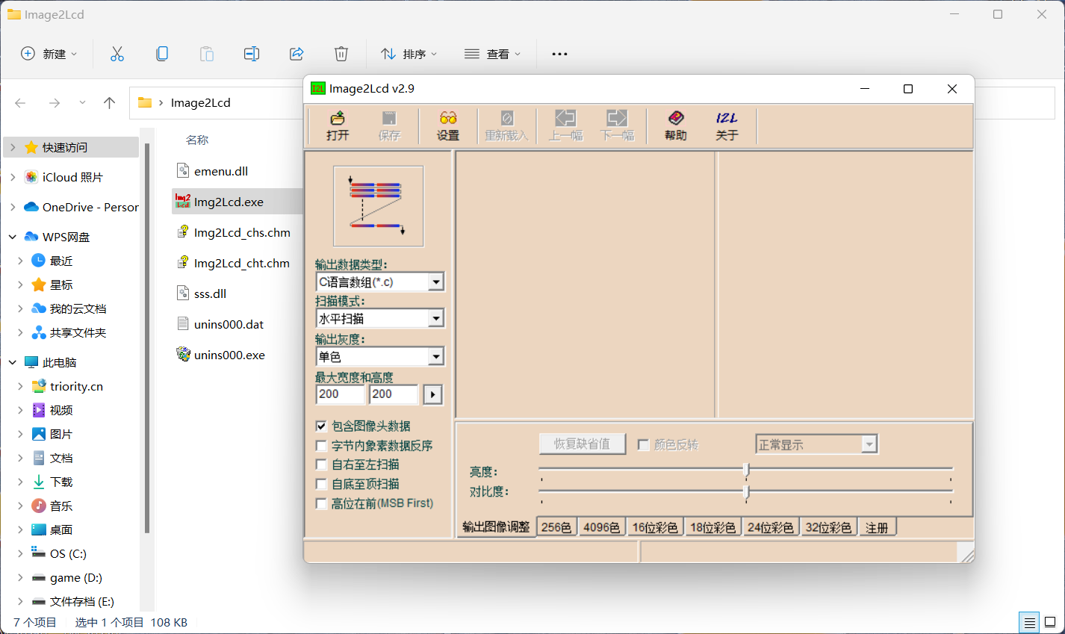Click the scan direction preview thumbnail
This screenshot has width=1065, height=634.
click(378, 206)
